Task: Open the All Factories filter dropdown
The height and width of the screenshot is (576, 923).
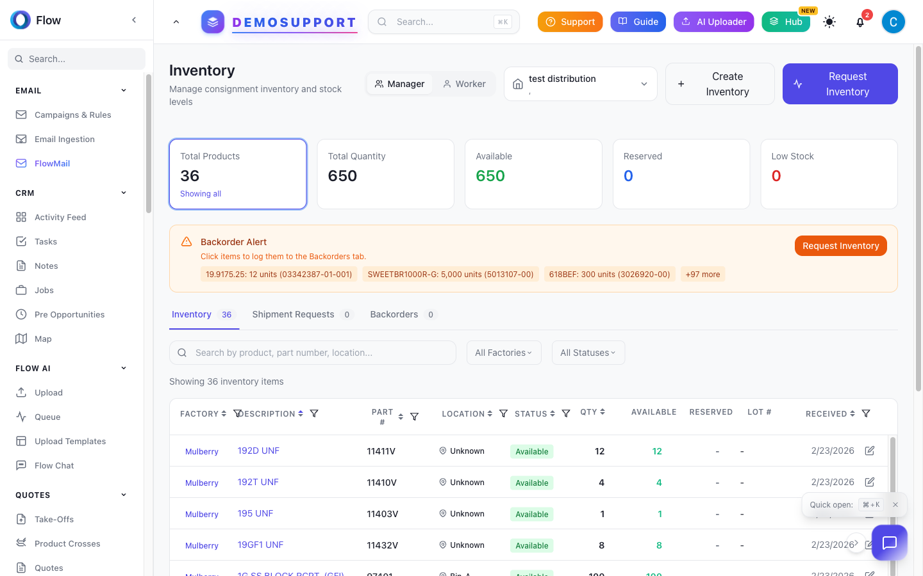Action: 504,352
